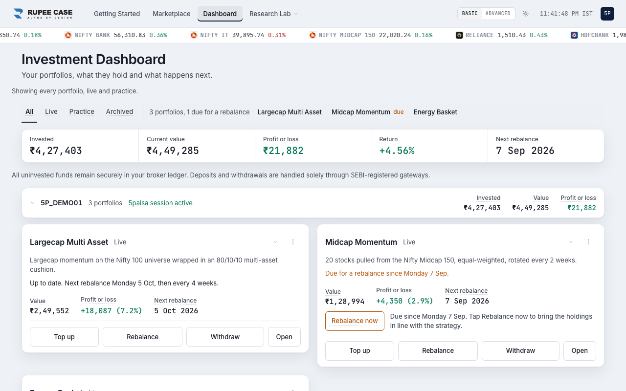Switch to ADVANCED mode

pyautogui.click(x=498, y=14)
